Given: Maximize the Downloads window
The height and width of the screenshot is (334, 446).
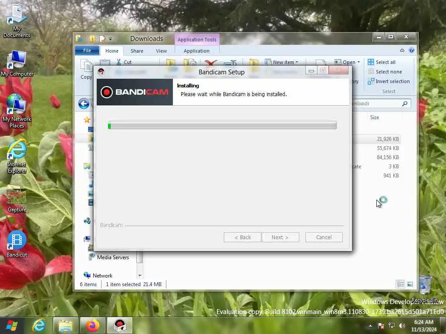Looking at the screenshot, I should [391, 37].
